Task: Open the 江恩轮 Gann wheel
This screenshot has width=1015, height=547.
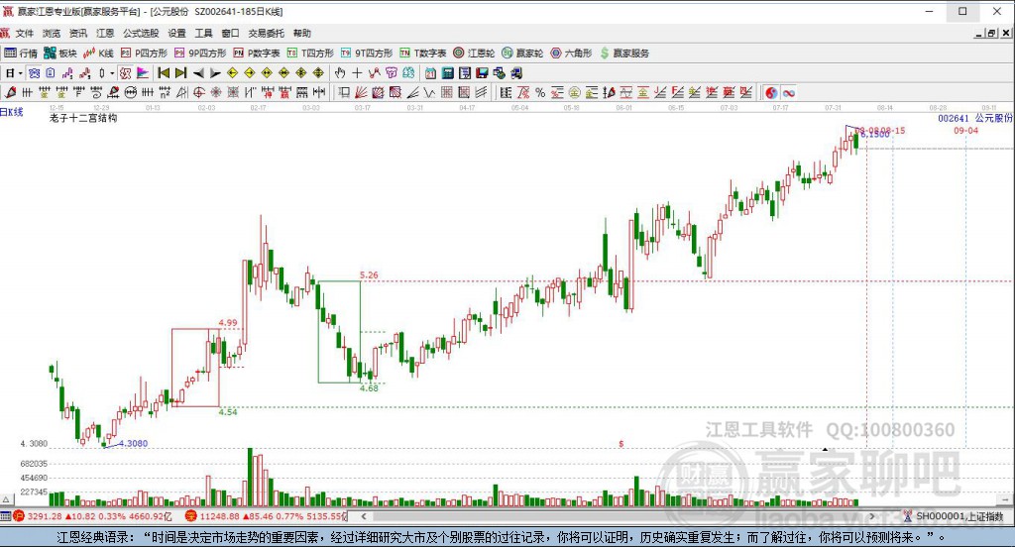Action: [x=474, y=54]
